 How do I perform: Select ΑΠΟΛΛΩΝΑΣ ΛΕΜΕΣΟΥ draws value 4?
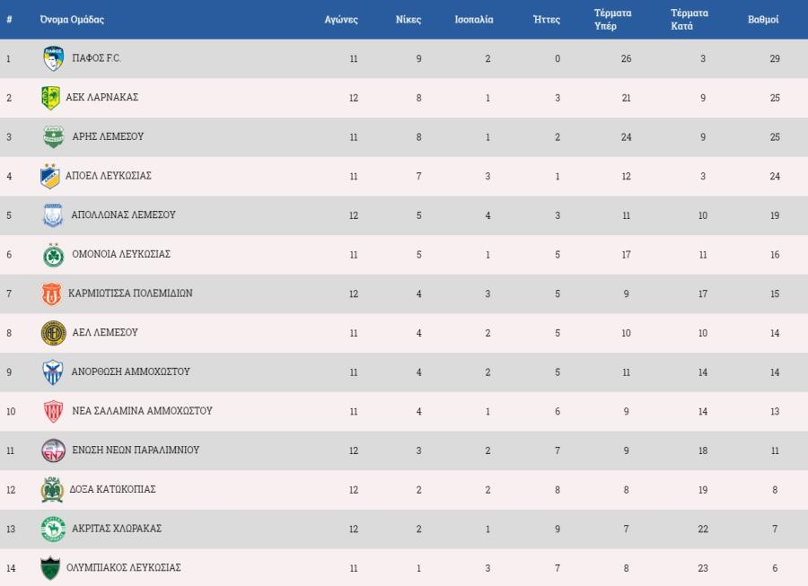point(487,215)
